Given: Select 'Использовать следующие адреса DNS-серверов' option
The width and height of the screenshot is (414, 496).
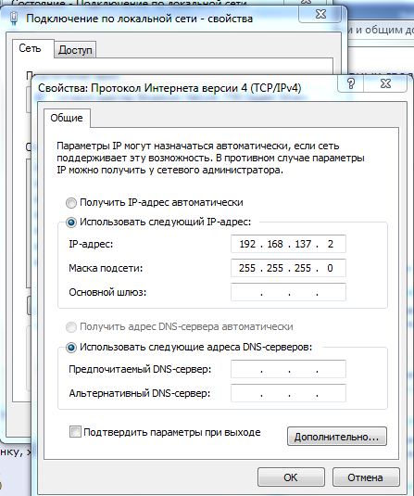Looking at the screenshot, I should click(71, 348).
